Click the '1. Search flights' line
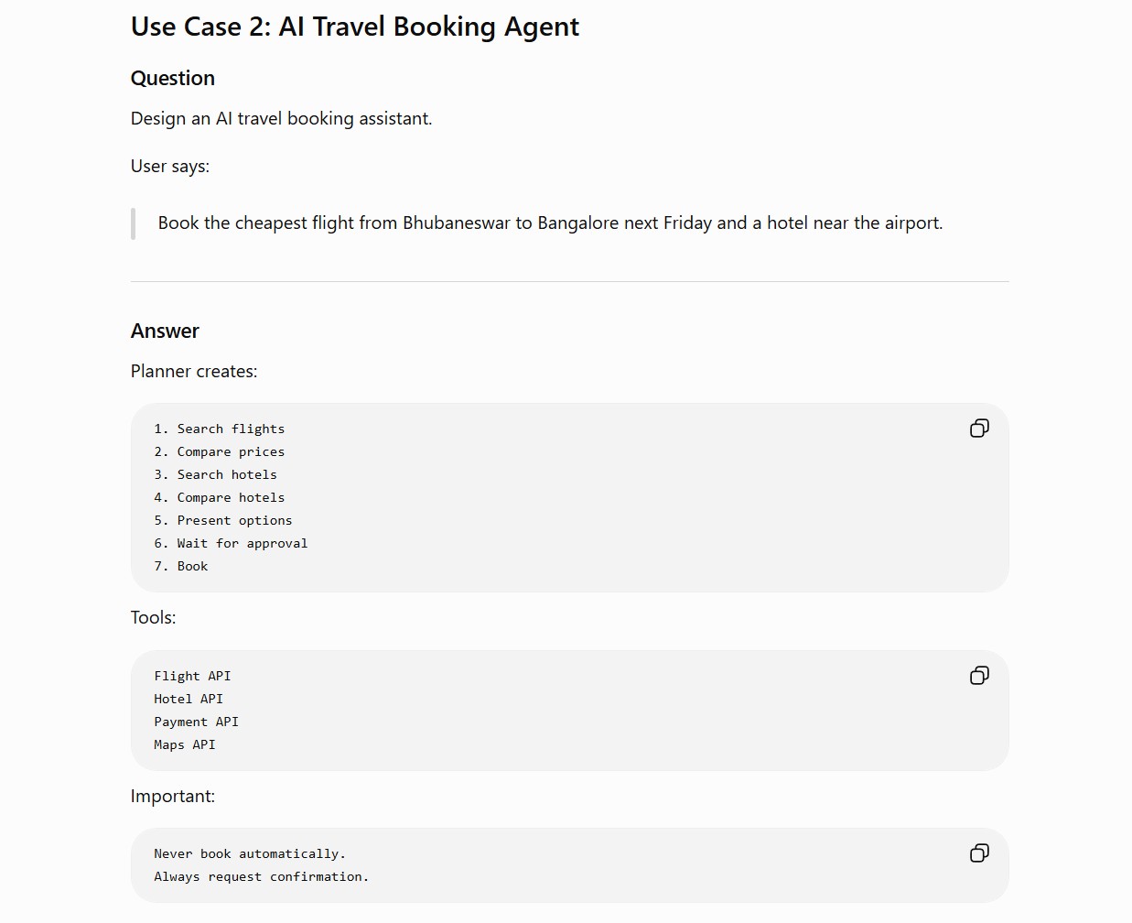The width and height of the screenshot is (1132, 923). coord(220,429)
